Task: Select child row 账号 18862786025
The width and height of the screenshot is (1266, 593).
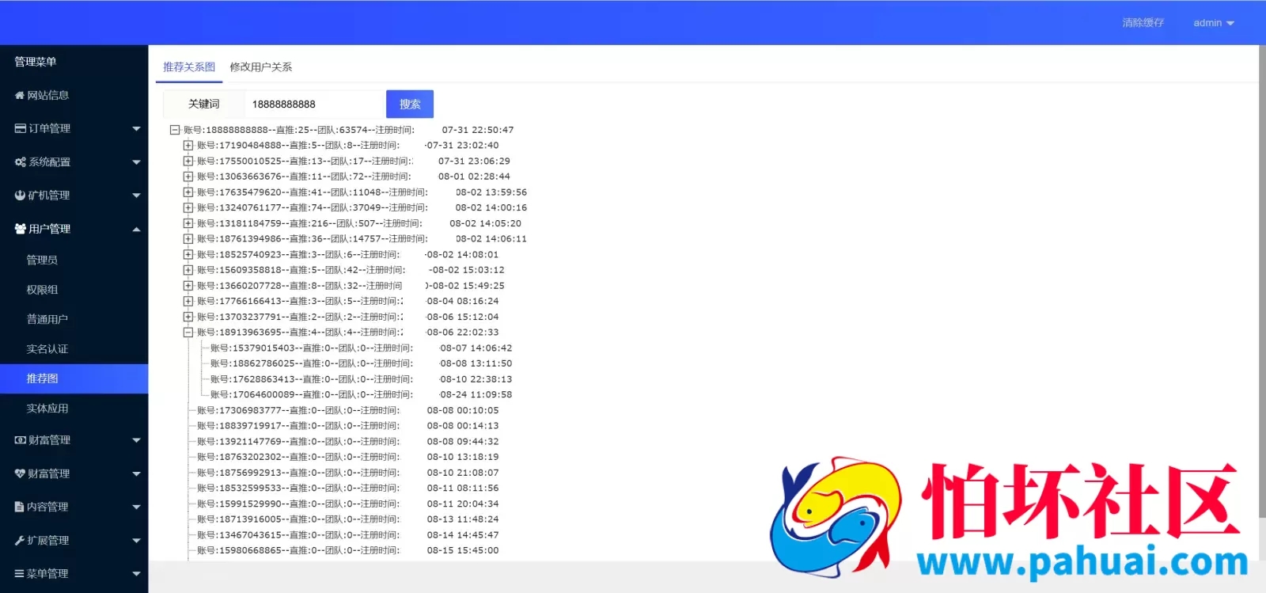Action: 361,363
